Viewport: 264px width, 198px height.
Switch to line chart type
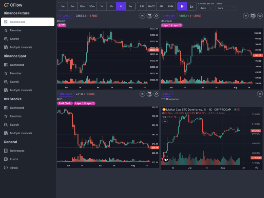point(192,6)
